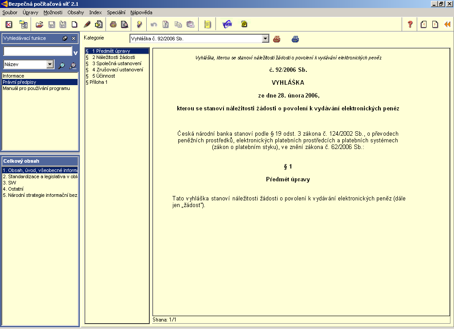
Task: Select Informace in the search list
Action: coord(40,76)
